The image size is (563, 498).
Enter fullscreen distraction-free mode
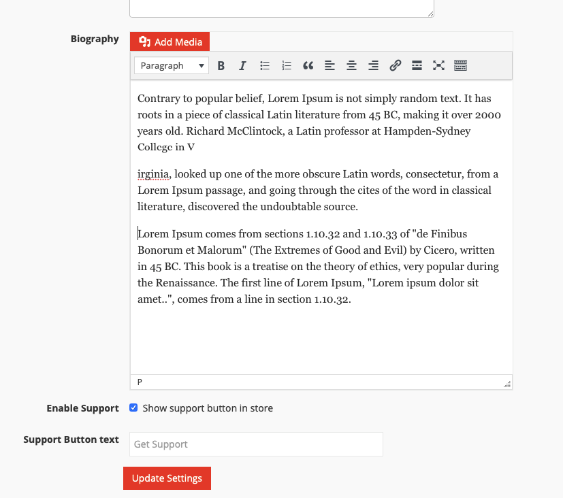click(x=438, y=66)
